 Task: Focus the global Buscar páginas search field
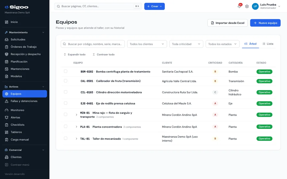(x=98, y=6)
